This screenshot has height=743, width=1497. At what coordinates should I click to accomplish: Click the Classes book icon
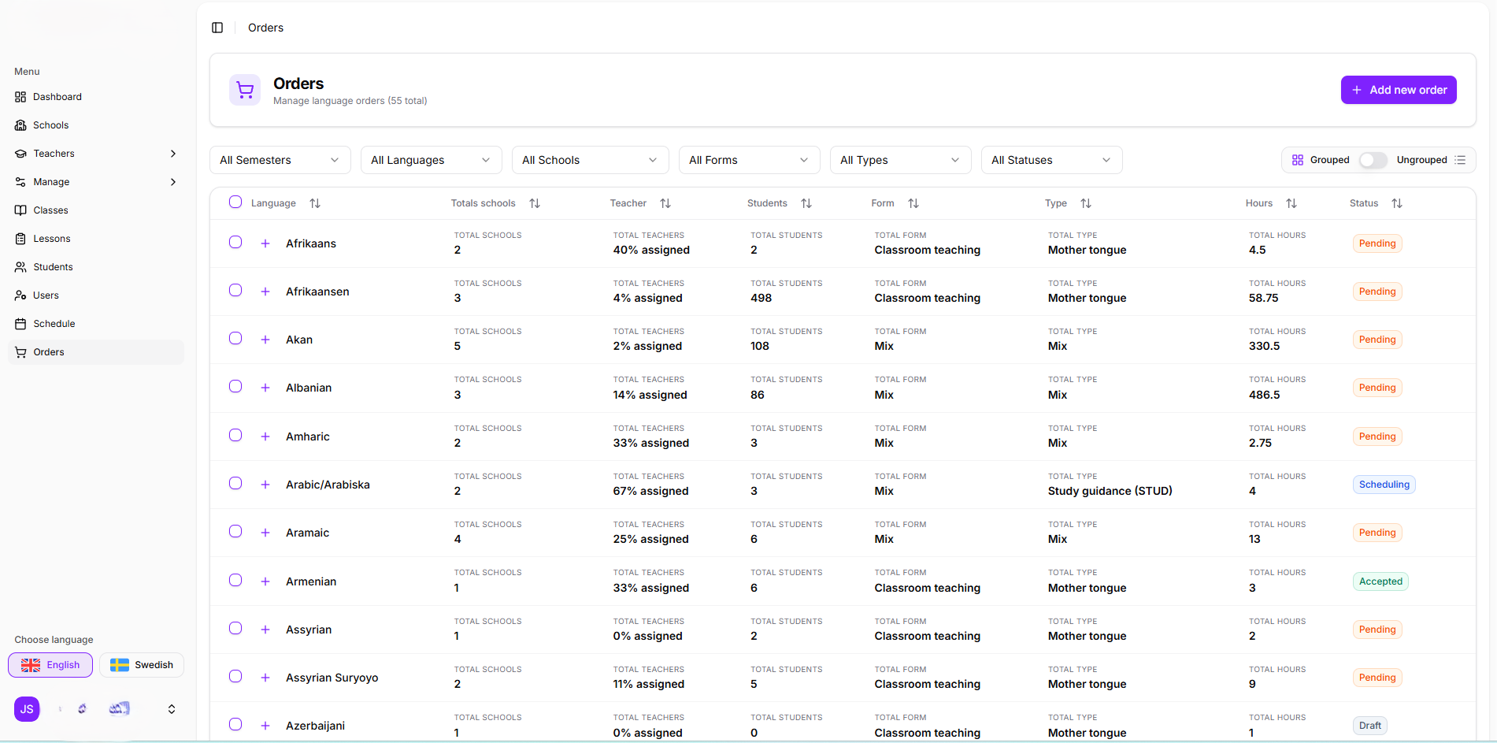point(20,210)
